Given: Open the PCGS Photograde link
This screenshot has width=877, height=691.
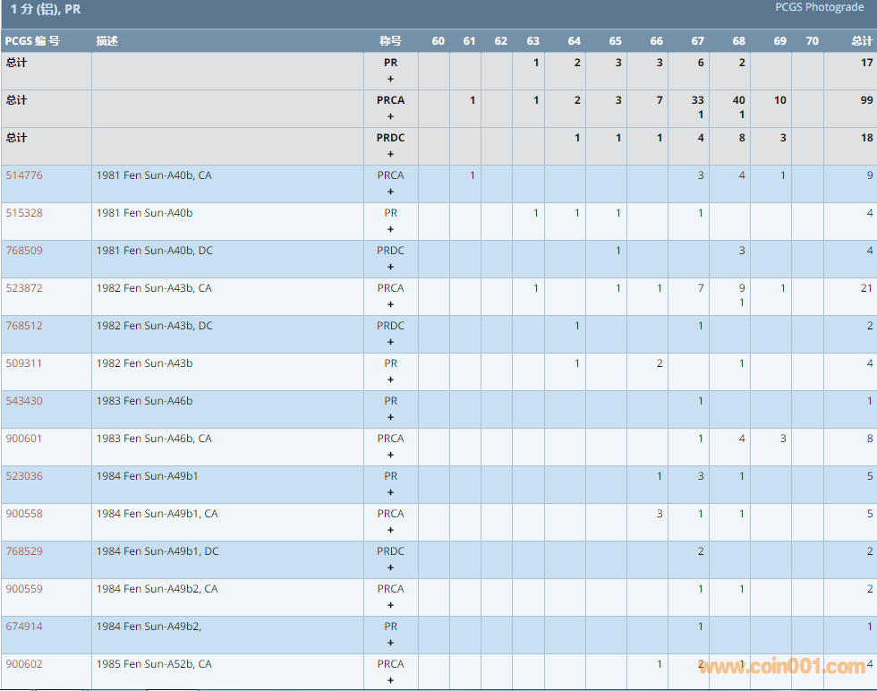Looking at the screenshot, I should [819, 7].
